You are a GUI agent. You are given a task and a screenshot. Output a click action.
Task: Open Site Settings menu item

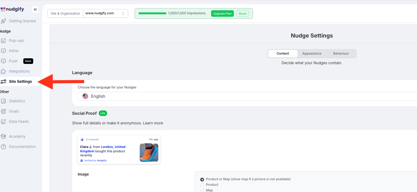tap(20, 82)
